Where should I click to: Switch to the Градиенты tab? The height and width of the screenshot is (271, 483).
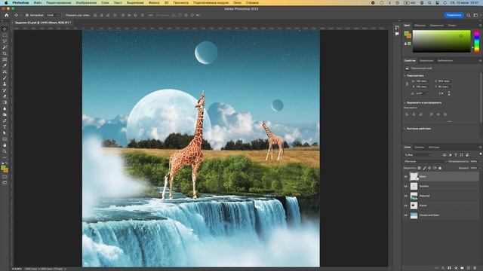coord(436,26)
